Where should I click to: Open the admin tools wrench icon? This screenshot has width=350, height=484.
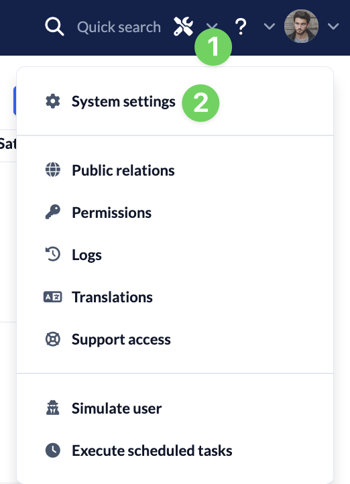[183, 27]
